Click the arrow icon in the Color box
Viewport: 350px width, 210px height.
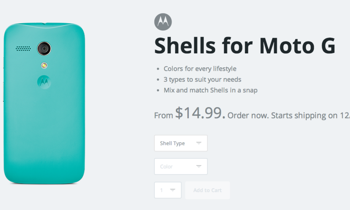[x=199, y=166]
